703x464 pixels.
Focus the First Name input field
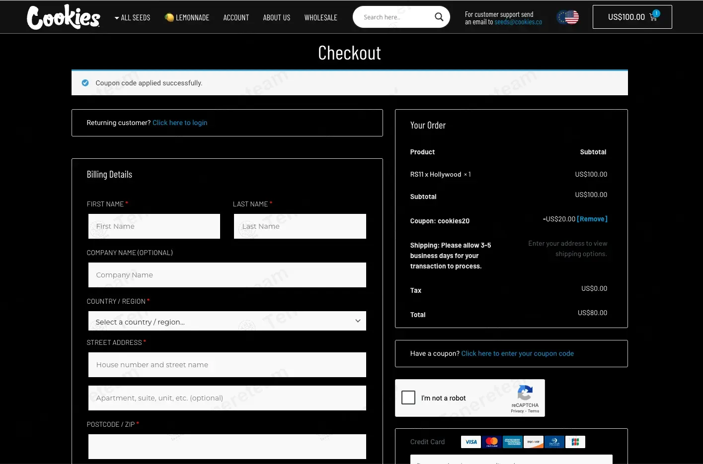point(154,226)
